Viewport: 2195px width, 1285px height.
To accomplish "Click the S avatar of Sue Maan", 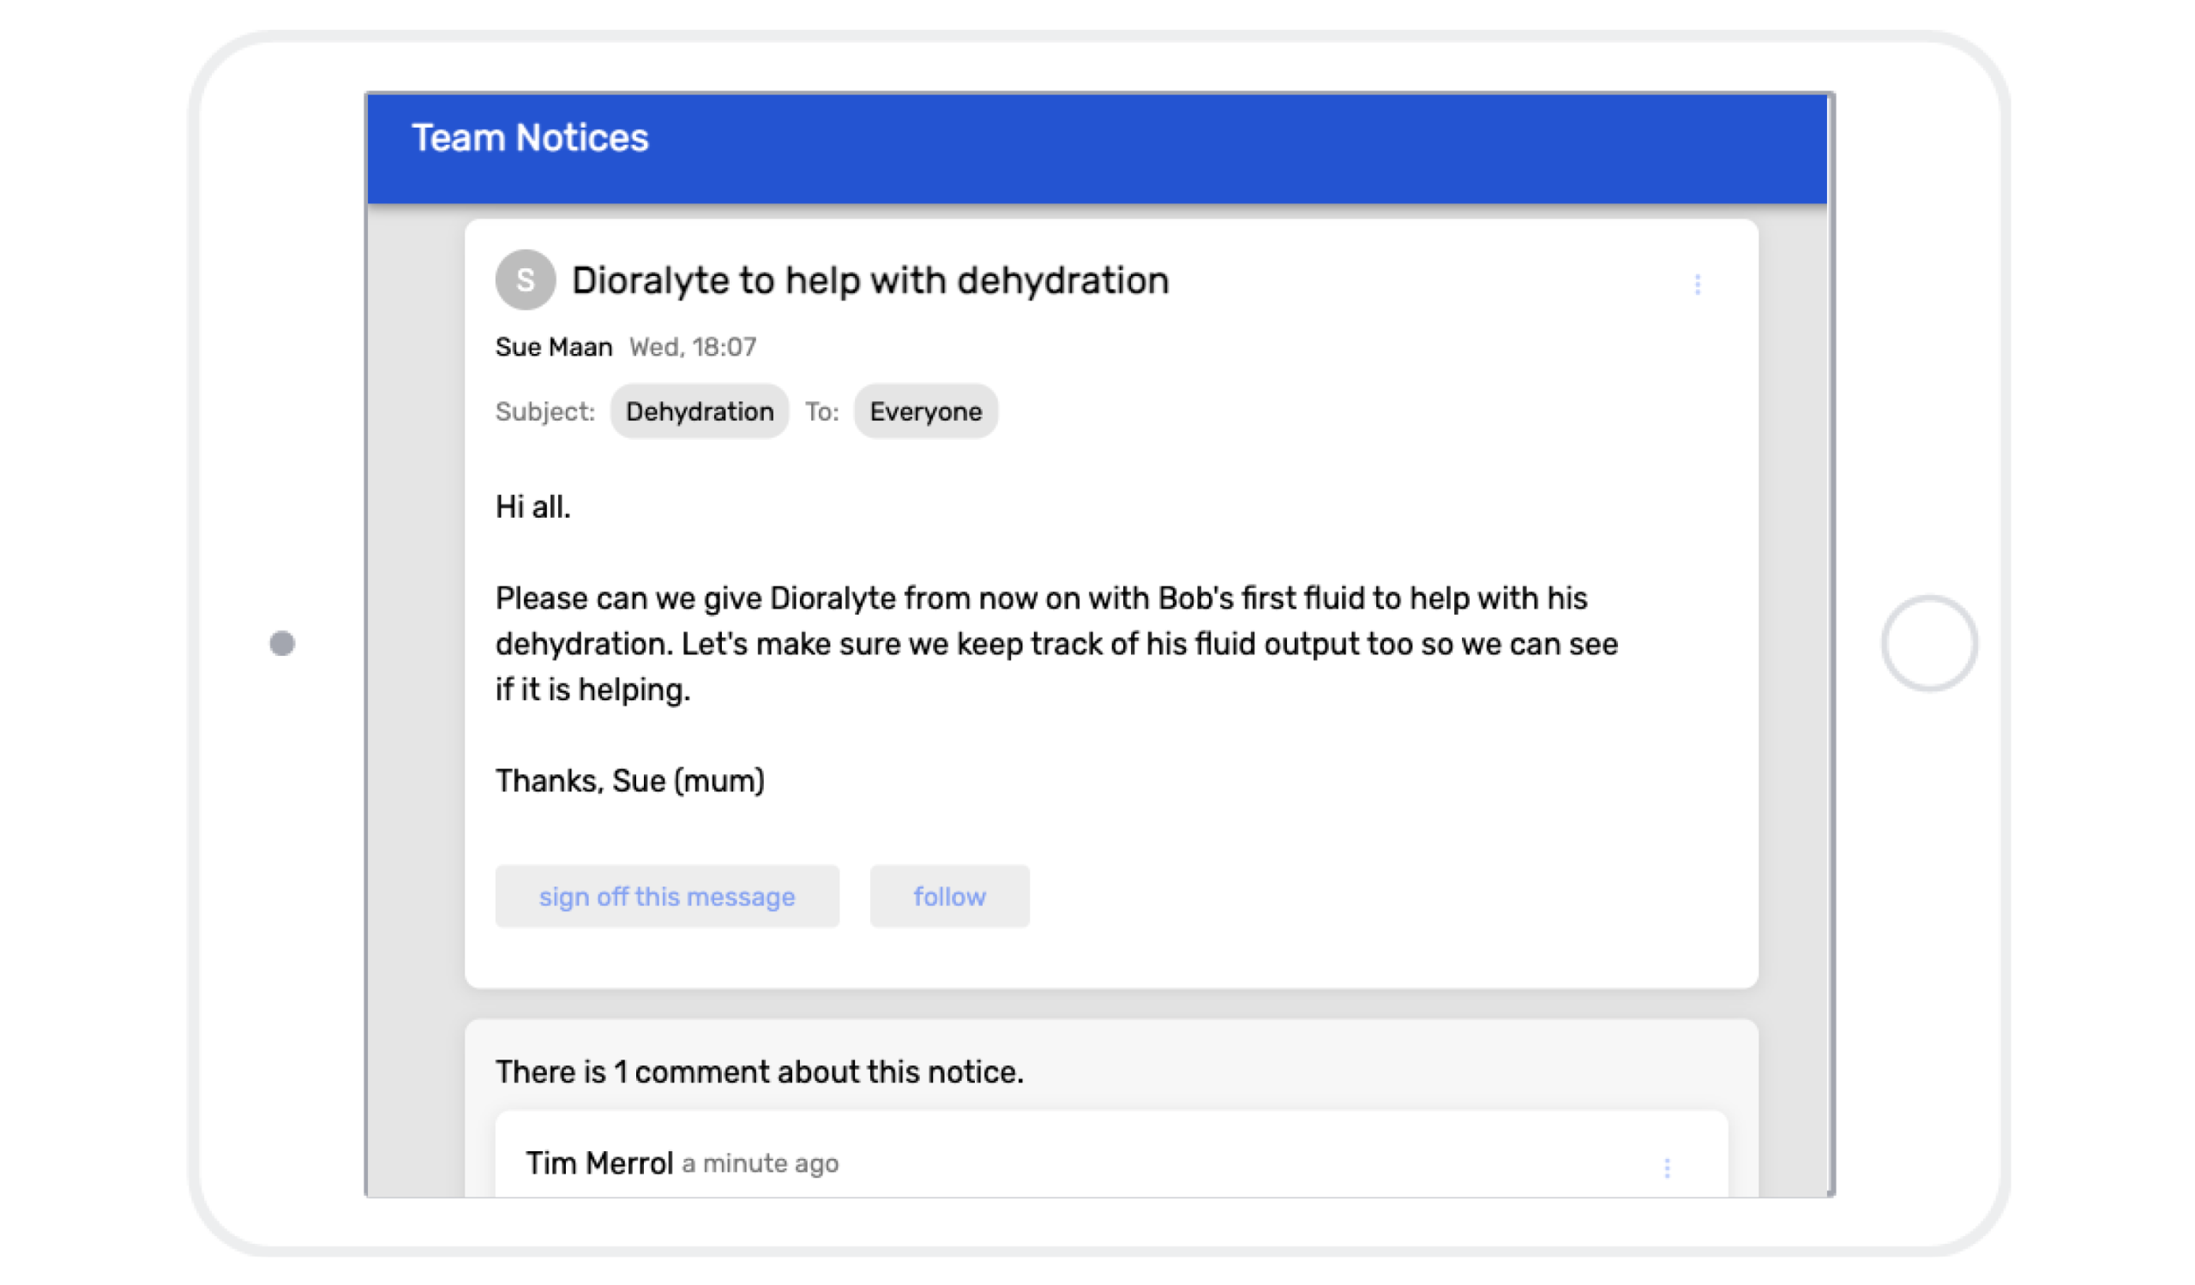I will click(x=526, y=279).
